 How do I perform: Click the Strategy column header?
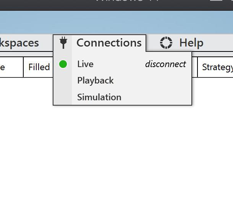pyautogui.click(x=217, y=67)
